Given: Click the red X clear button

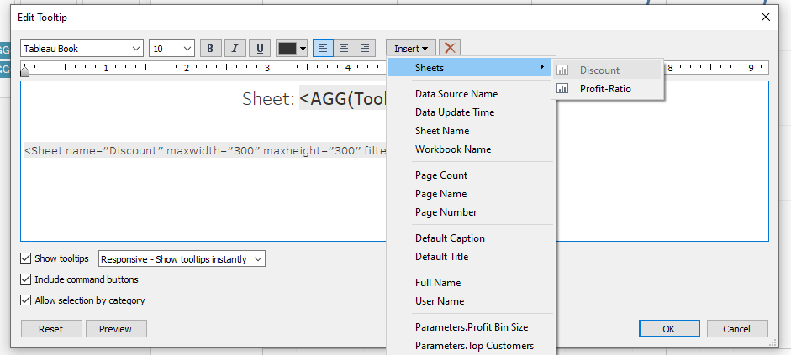Looking at the screenshot, I should (450, 49).
